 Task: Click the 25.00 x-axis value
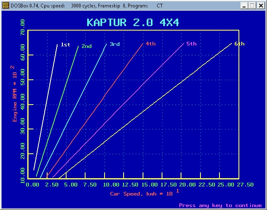coord(226,185)
